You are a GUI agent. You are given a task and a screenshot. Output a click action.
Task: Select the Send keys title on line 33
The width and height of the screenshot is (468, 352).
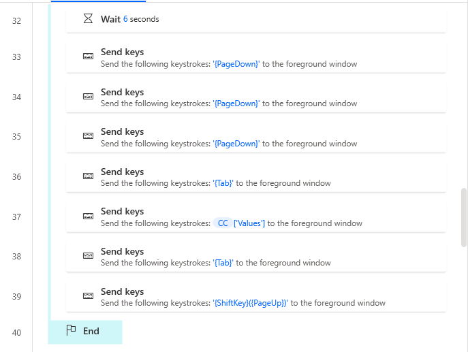click(122, 52)
